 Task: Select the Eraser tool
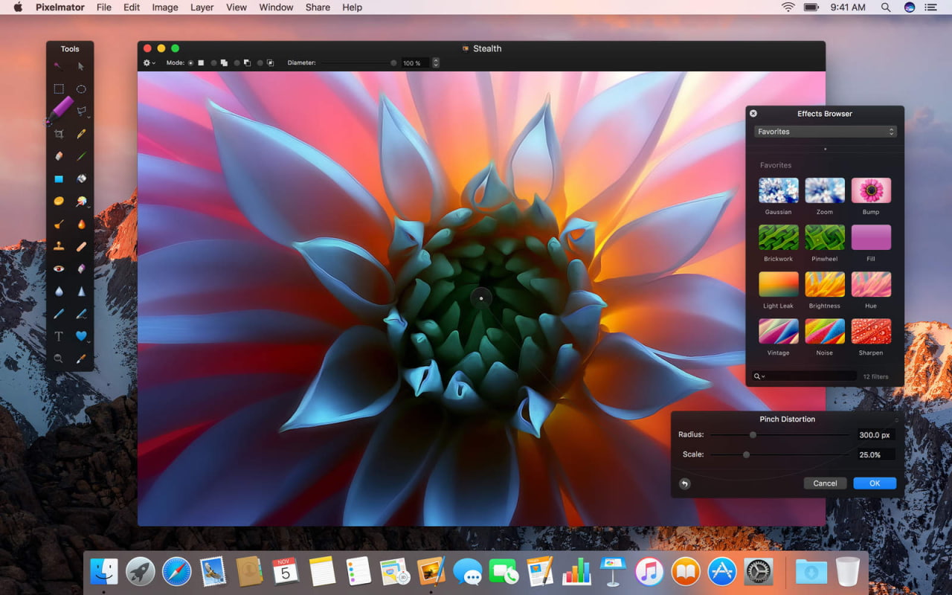[x=59, y=156]
